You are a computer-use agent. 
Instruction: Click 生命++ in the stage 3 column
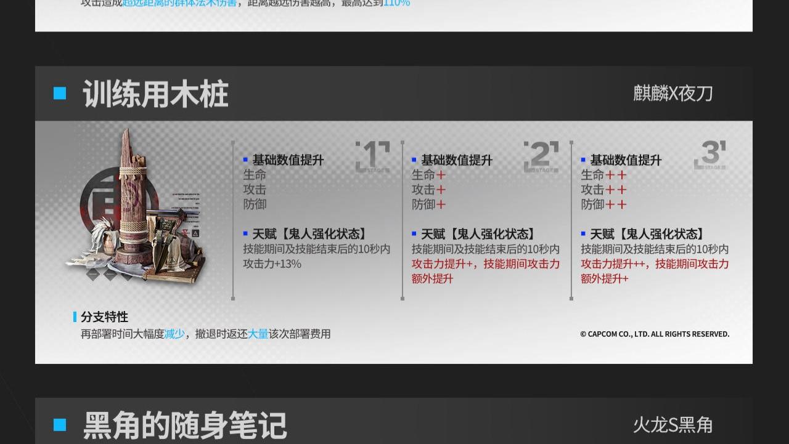click(603, 175)
